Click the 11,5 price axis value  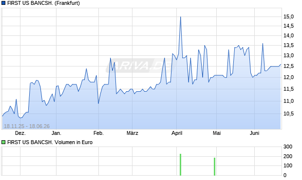[288, 89]
